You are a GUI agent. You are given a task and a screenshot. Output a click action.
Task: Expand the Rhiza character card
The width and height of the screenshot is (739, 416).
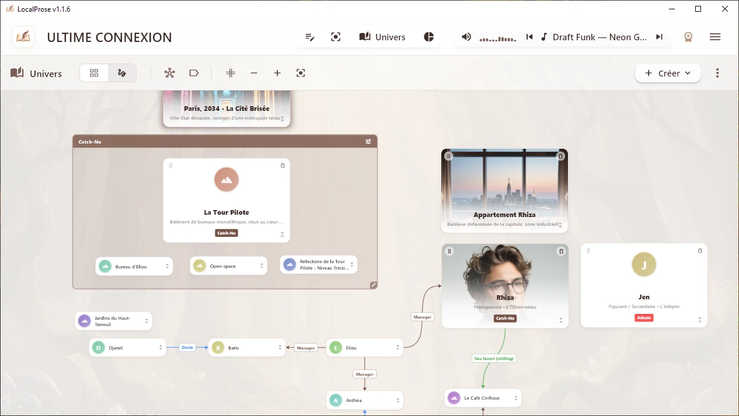560,320
